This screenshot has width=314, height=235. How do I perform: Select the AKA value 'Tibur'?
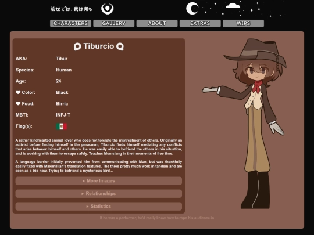point(62,59)
